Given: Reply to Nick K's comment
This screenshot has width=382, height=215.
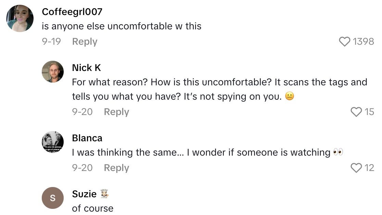Looking at the screenshot, I should (x=116, y=112).
